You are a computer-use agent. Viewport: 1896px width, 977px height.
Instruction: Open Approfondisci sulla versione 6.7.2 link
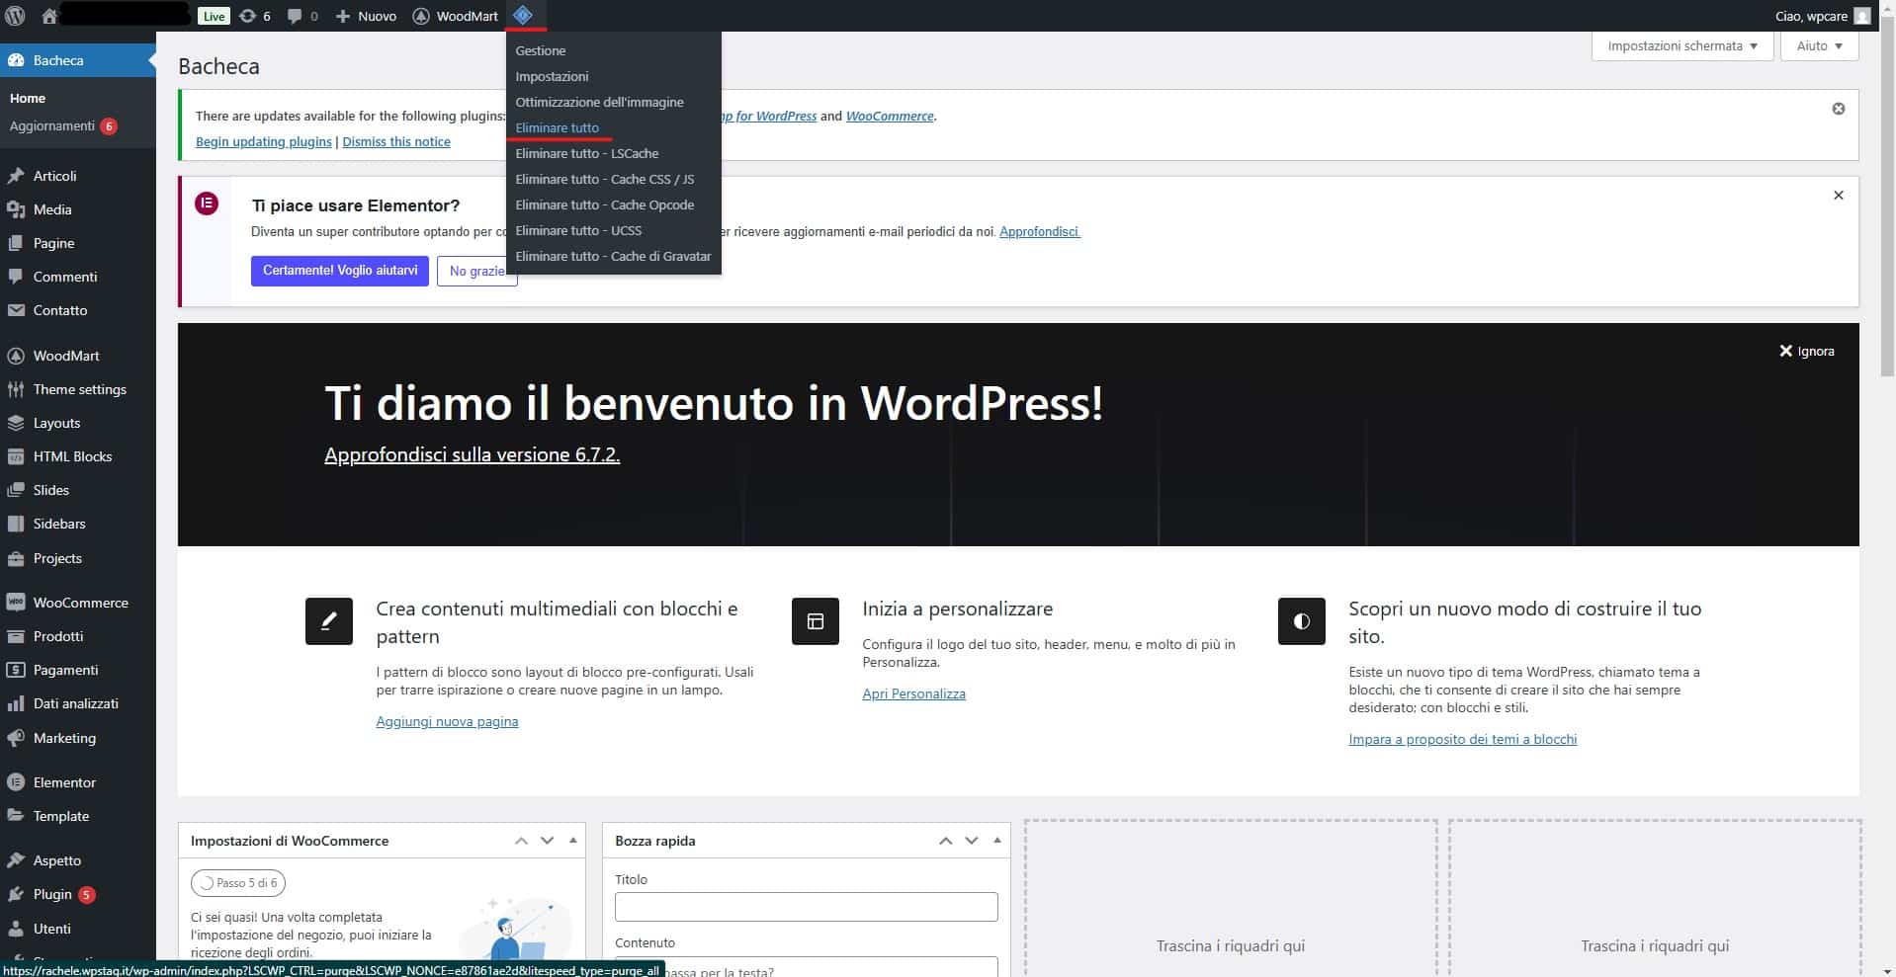[472, 454]
